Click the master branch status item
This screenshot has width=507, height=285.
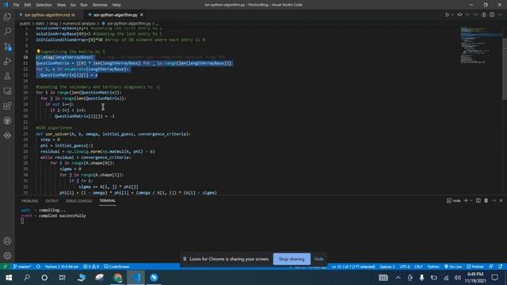(x=23, y=267)
